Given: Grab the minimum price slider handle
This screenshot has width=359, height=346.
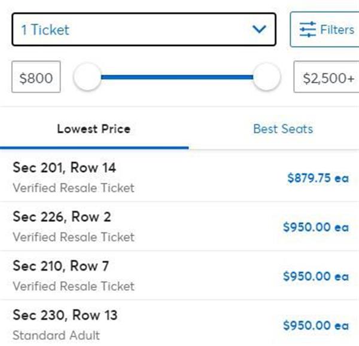Looking at the screenshot, I should tap(87, 77).
